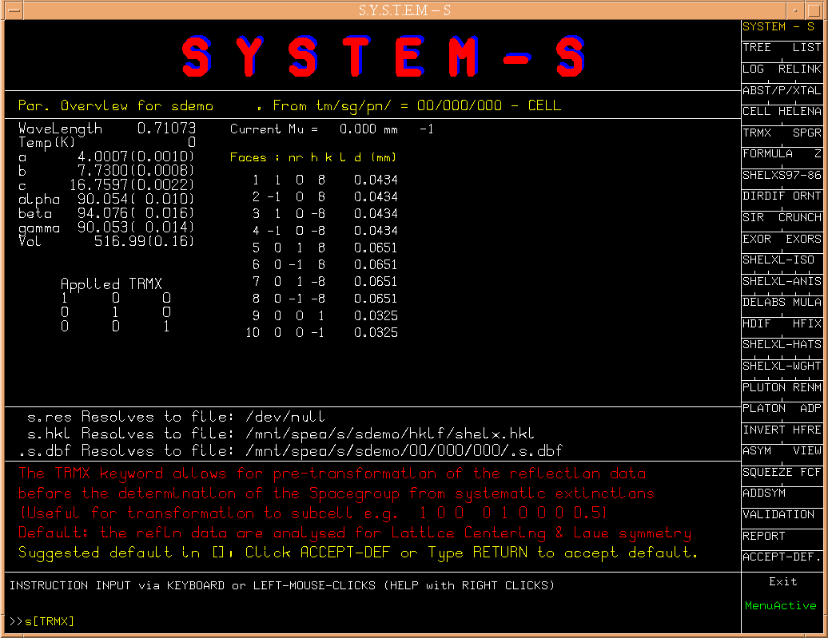Launch PLATON from the side menu

764,408
